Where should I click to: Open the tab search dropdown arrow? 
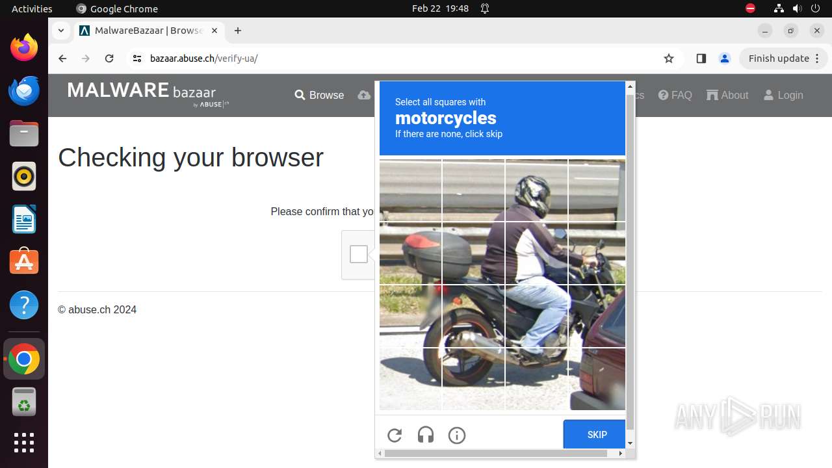pos(61,31)
